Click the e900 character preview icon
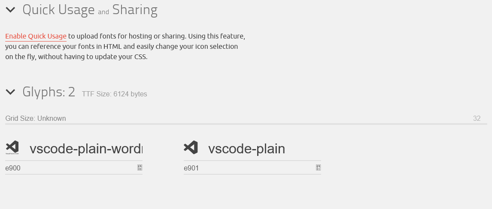The height and width of the screenshot is (209, 492). click(x=140, y=168)
